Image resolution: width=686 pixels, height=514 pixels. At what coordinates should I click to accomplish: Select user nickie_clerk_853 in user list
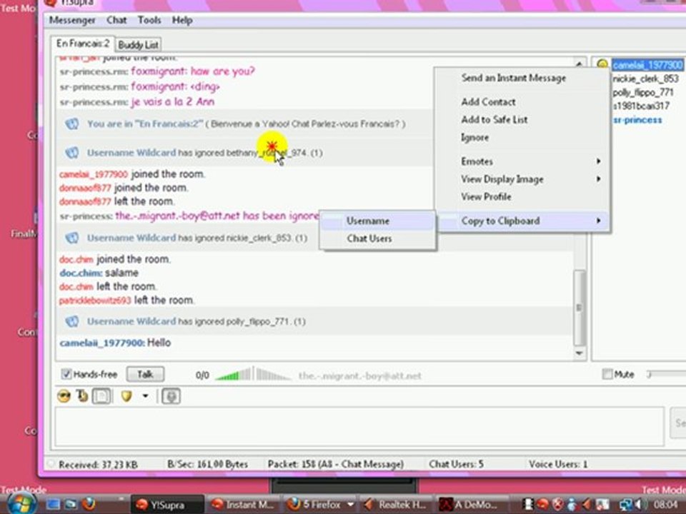[645, 79]
